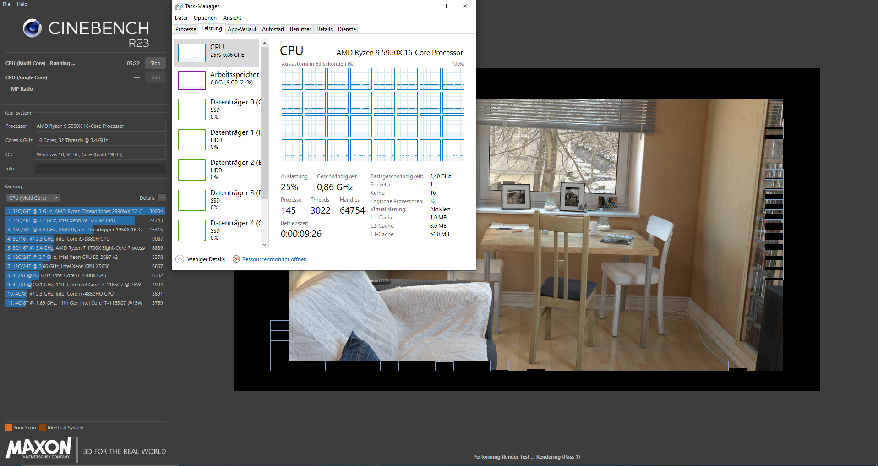878x466 pixels.
Task: Click the Maxon logo in Cinebench
Action: click(39, 448)
